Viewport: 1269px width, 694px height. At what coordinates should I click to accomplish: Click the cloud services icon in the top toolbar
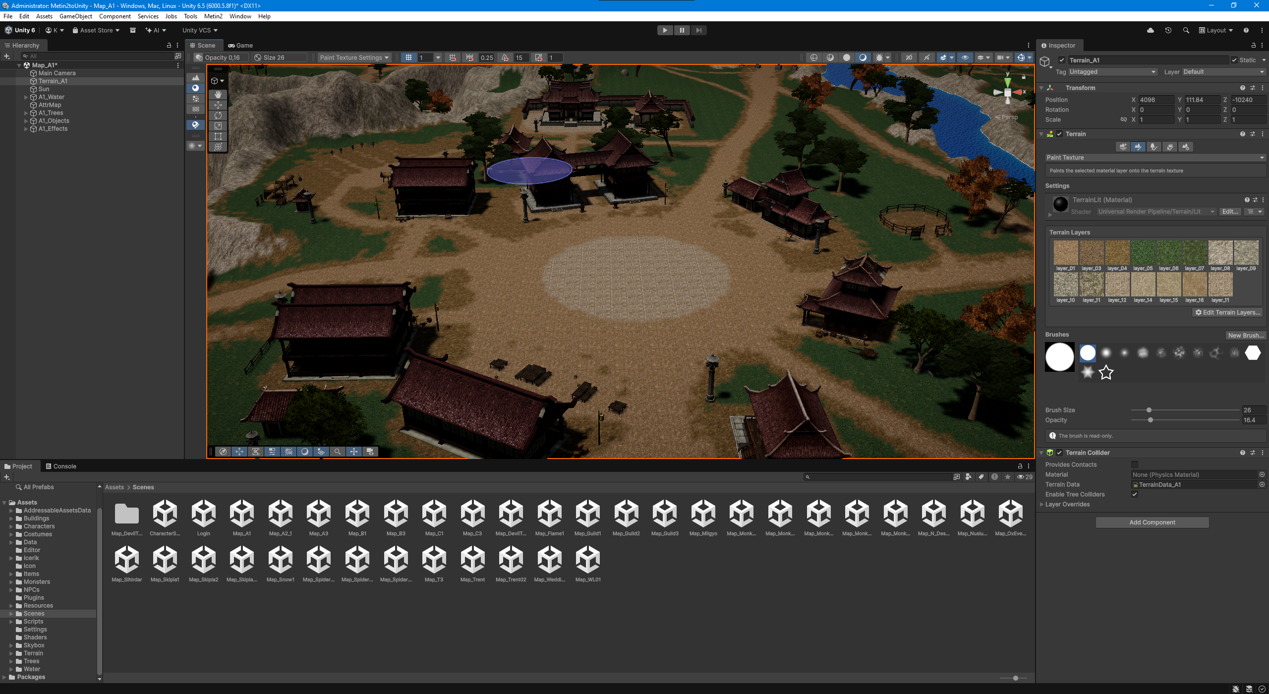[x=1151, y=30]
